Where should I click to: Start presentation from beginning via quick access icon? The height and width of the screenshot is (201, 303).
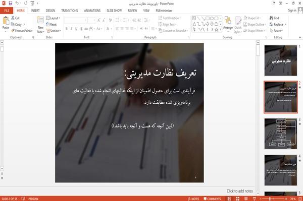(32, 4)
